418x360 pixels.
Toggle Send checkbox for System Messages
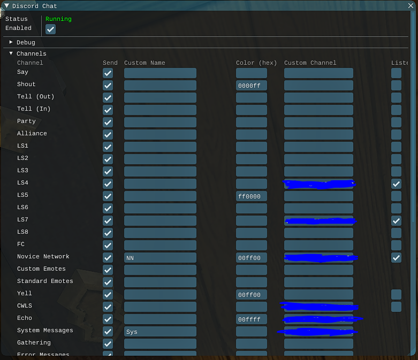coord(108,332)
